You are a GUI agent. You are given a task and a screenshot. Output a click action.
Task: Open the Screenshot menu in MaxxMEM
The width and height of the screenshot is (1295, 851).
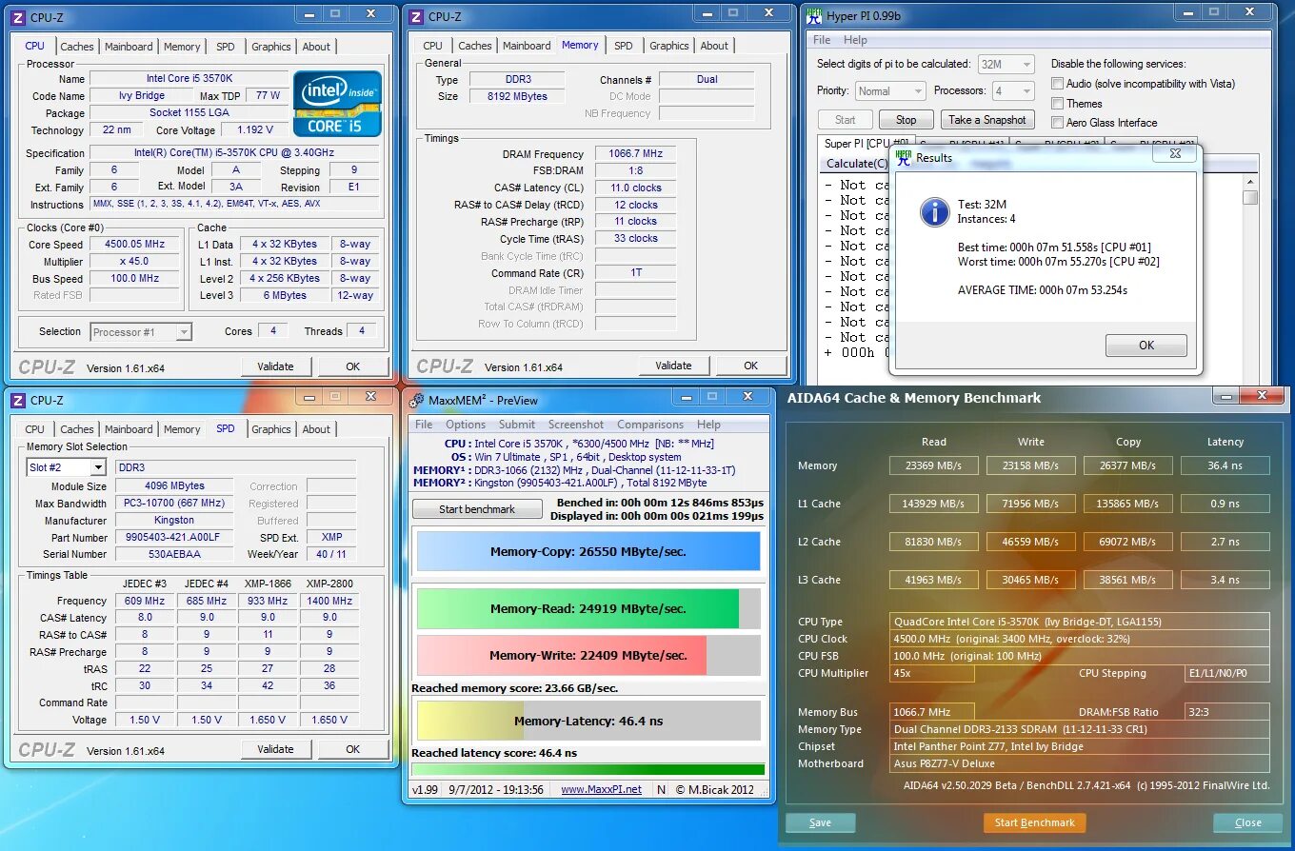[x=576, y=425]
